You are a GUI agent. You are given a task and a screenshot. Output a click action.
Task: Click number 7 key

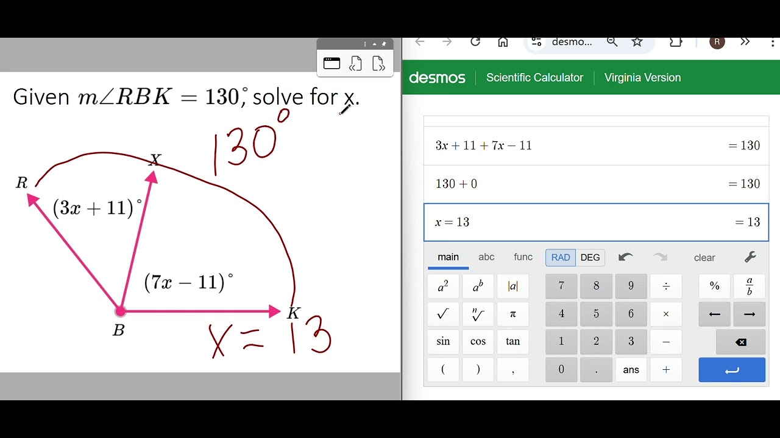(561, 287)
